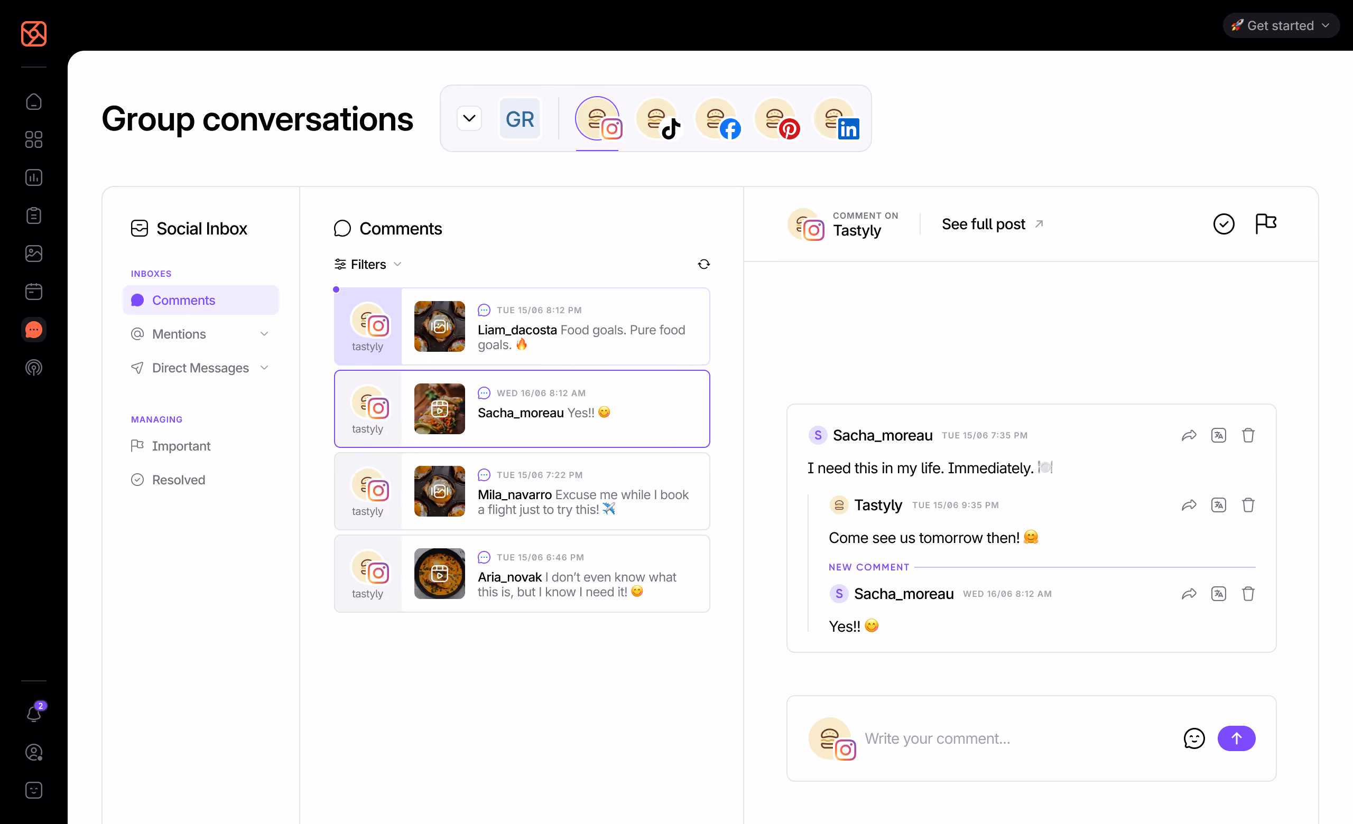Screen dimensions: 1353x824
Task: Mark conversation as resolved with check icon
Action: tap(1224, 224)
